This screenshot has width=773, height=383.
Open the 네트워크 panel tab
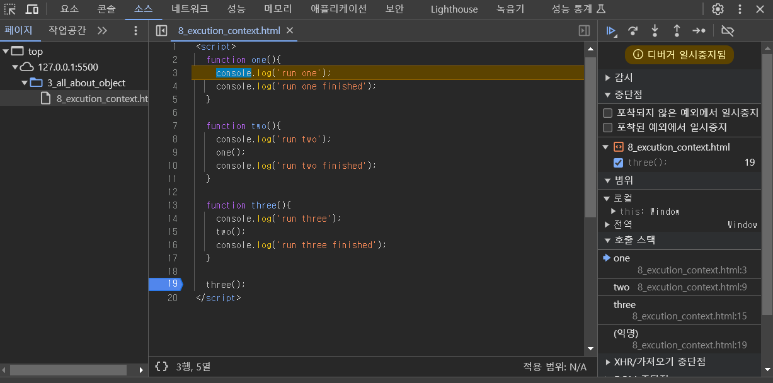coord(190,9)
